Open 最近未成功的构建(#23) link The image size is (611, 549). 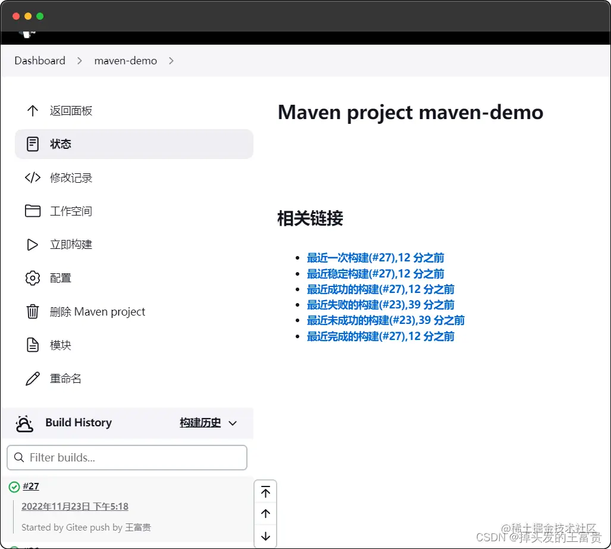[386, 320]
